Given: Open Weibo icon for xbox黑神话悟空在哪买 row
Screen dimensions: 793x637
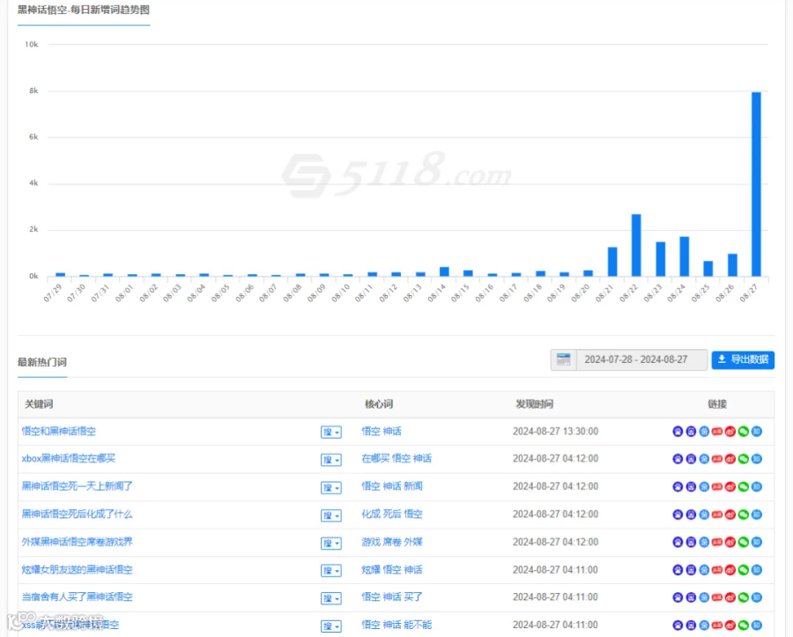Looking at the screenshot, I should 730,459.
